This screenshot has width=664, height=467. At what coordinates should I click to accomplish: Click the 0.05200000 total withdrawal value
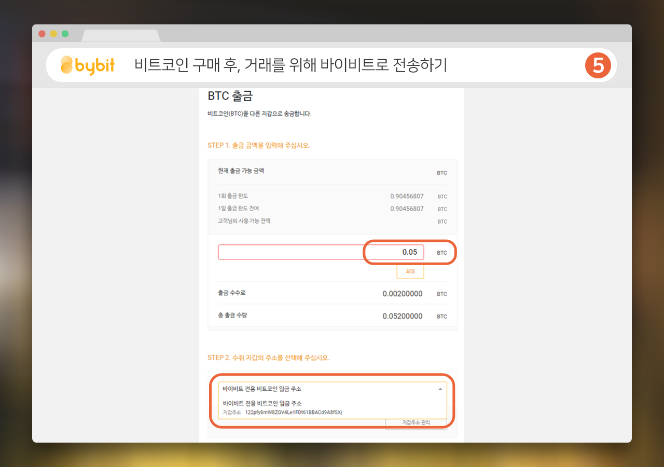[x=403, y=316]
